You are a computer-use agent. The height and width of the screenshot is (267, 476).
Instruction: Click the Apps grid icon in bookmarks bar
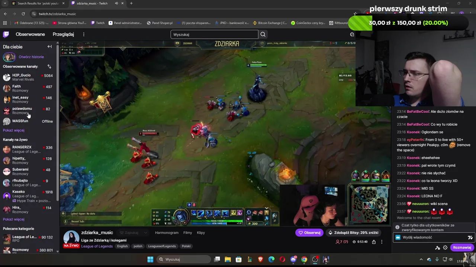coord(5,23)
